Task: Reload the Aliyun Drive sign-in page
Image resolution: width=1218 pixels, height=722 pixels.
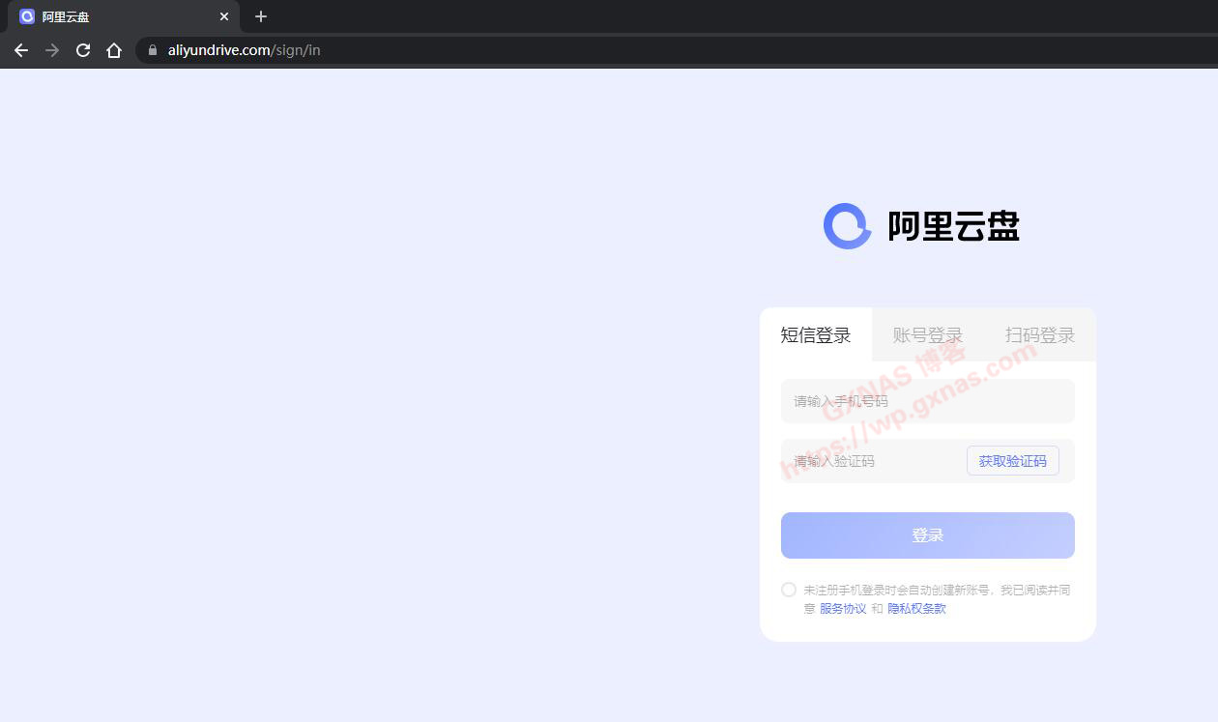Action: tap(83, 50)
